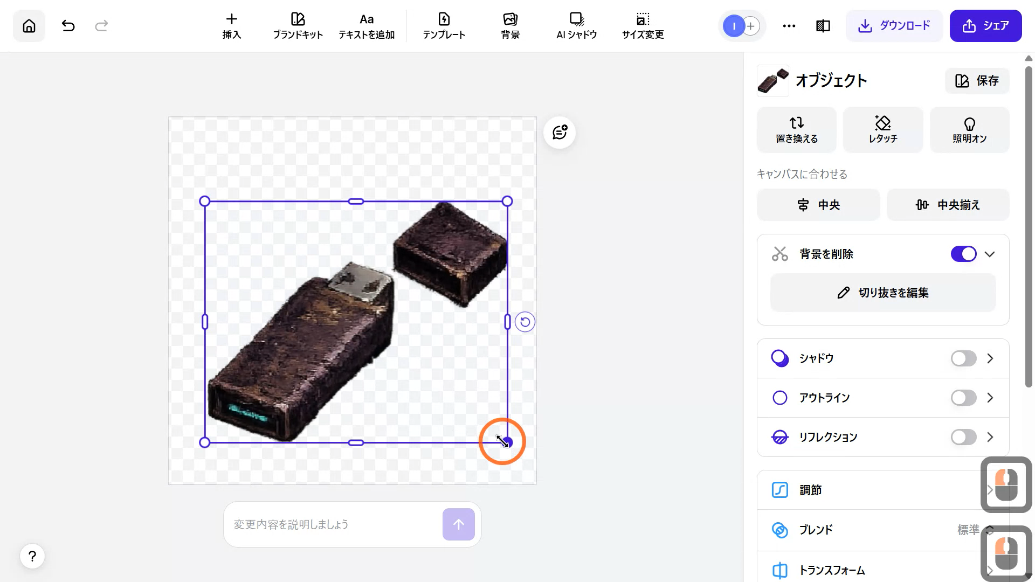Click the top-left corner resize handle

(x=204, y=201)
